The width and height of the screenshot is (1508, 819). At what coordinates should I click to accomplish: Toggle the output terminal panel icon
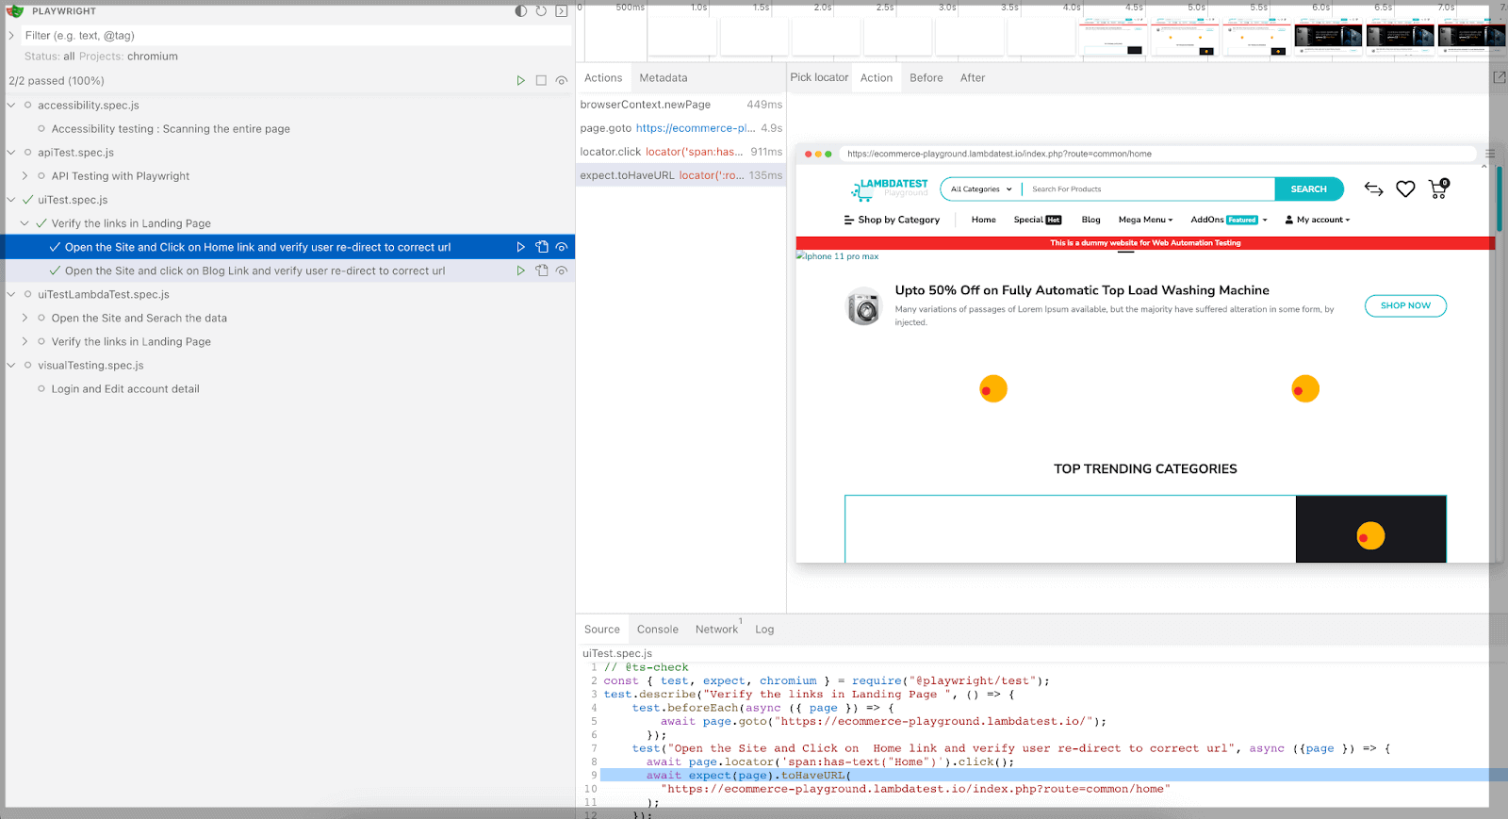(x=562, y=11)
